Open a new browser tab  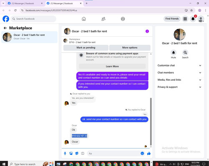tap(87, 3)
